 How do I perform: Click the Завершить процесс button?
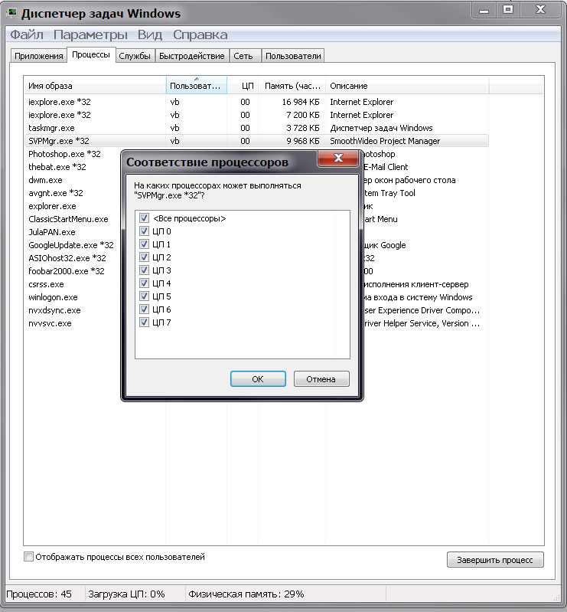click(x=494, y=560)
